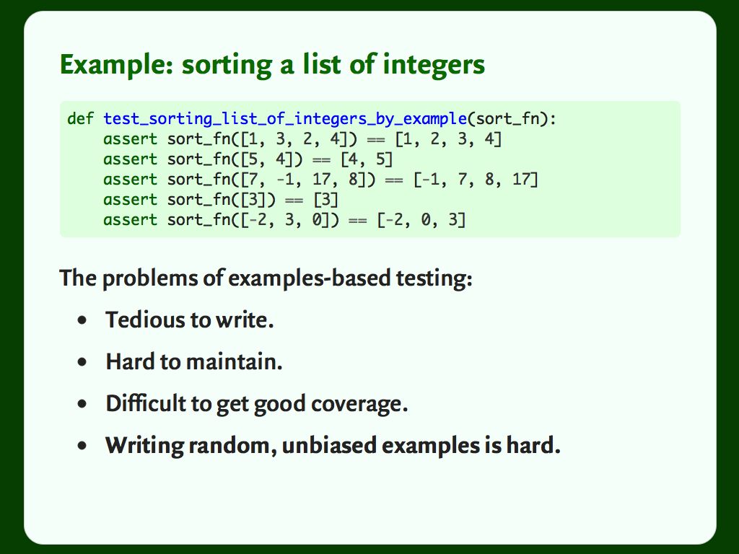
Task: Click the word 'integers' in the title
Action: click(x=434, y=65)
